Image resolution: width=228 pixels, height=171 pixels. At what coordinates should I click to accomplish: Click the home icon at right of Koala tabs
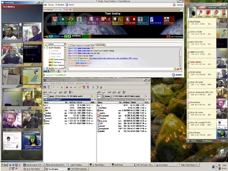point(181,9)
